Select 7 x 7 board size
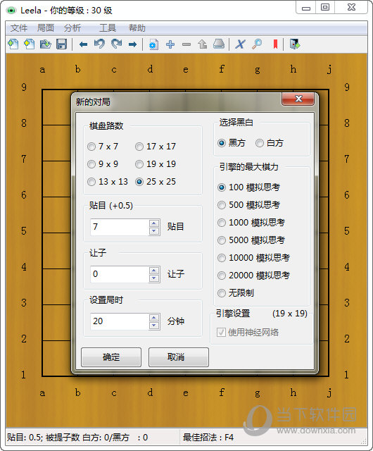Image resolution: width=373 pixels, height=451 pixels. coord(103,147)
